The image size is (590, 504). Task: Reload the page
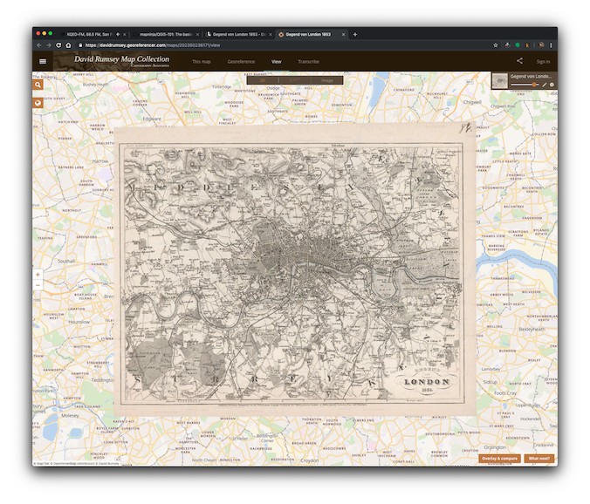(58, 45)
